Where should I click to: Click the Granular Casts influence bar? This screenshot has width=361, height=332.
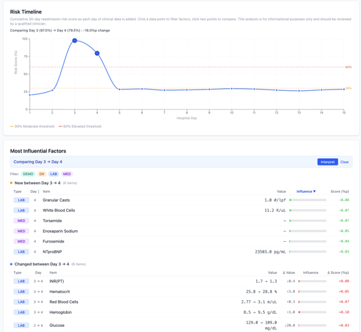tap(308, 200)
